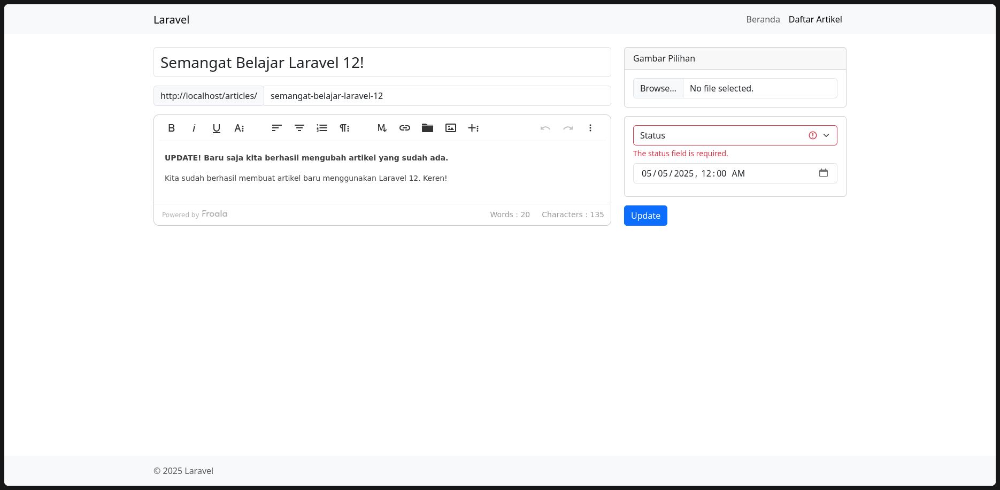
Task: Click the Update button
Action: 645,216
